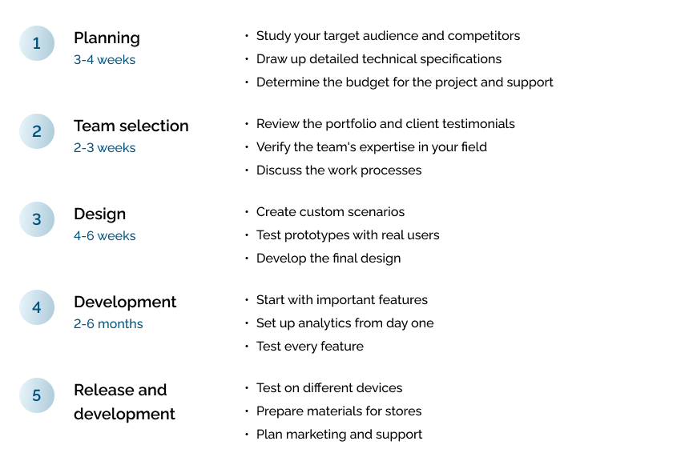The image size is (689, 469).
Task: Select the Team selection heading
Action: click(x=131, y=126)
